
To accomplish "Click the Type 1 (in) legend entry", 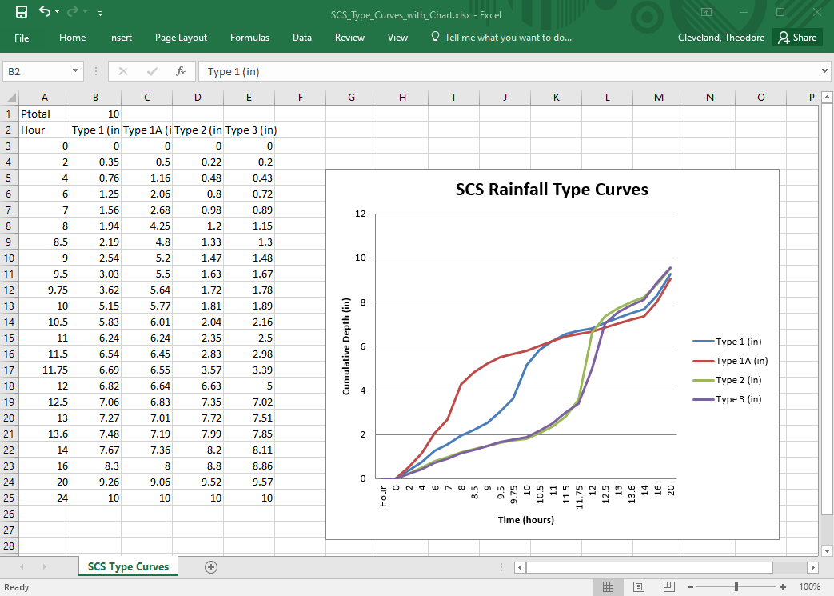I will click(x=727, y=342).
